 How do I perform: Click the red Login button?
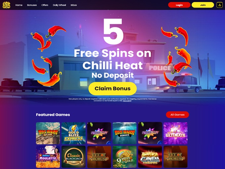[x=179, y=5]
